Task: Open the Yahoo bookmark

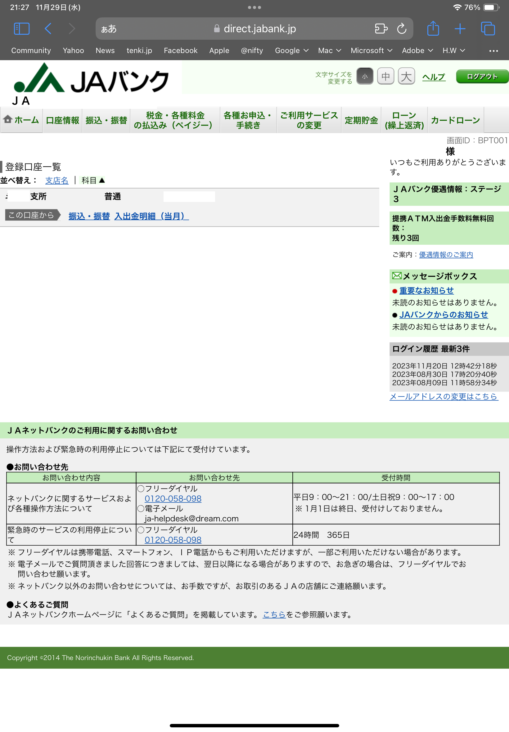Action: tap(73, 50)
